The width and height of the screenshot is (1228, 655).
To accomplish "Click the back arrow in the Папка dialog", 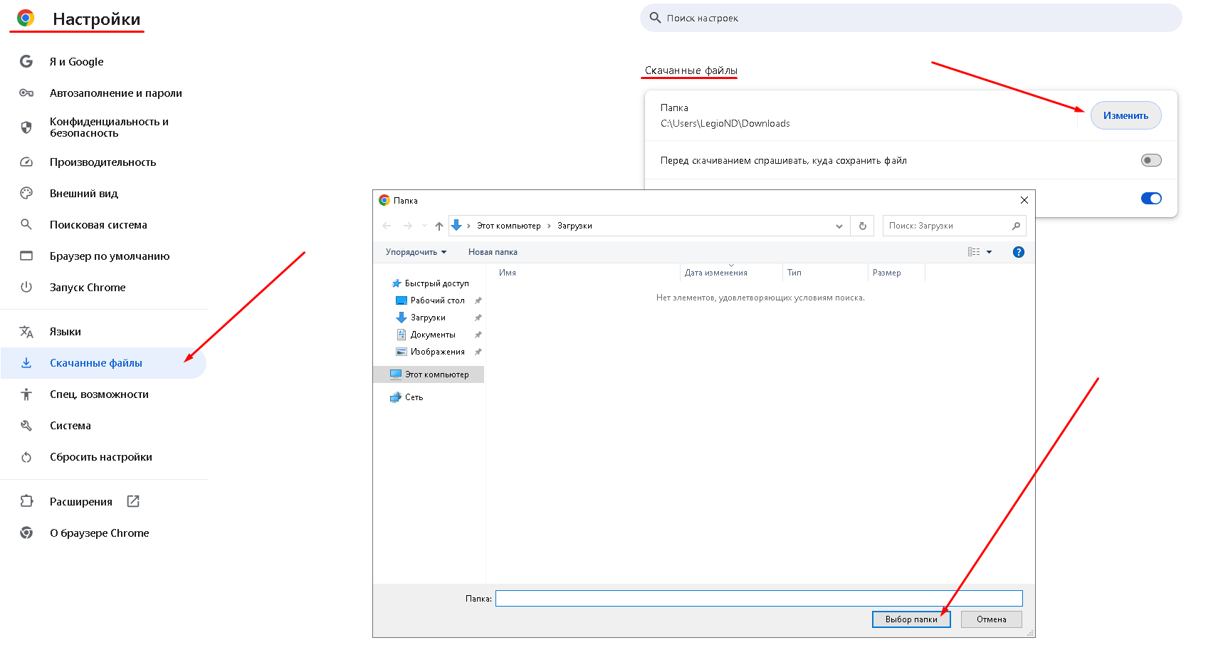I will coord(387,226).
